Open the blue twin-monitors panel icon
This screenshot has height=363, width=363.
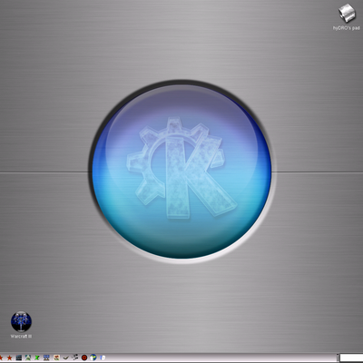point(46,358)
